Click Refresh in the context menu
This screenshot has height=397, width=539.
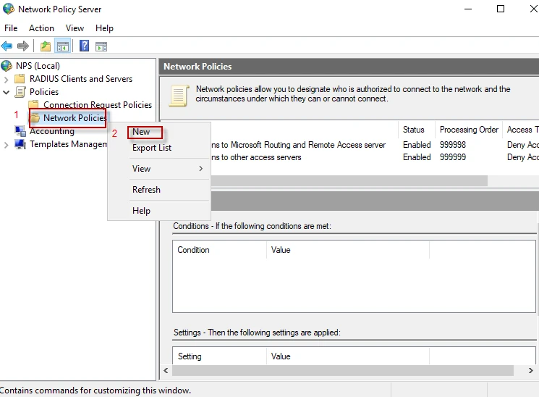146,190
